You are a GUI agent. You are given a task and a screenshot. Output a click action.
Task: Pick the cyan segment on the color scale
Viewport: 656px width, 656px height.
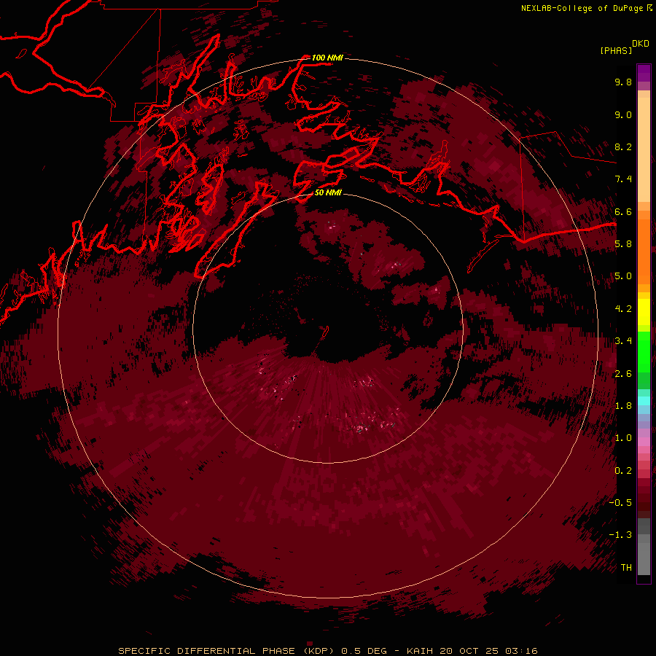click(644, 401)
